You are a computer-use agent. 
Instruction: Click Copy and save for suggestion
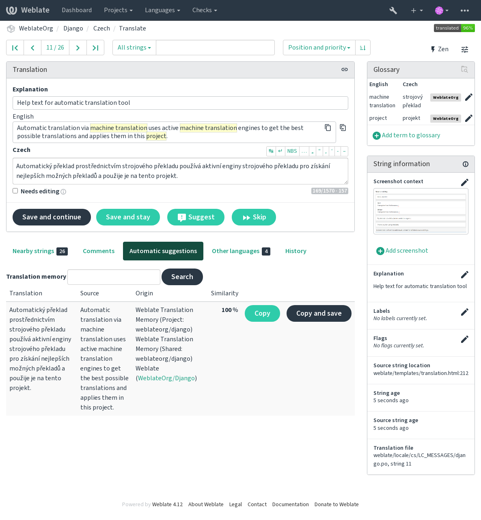click(x=319, y=313)
